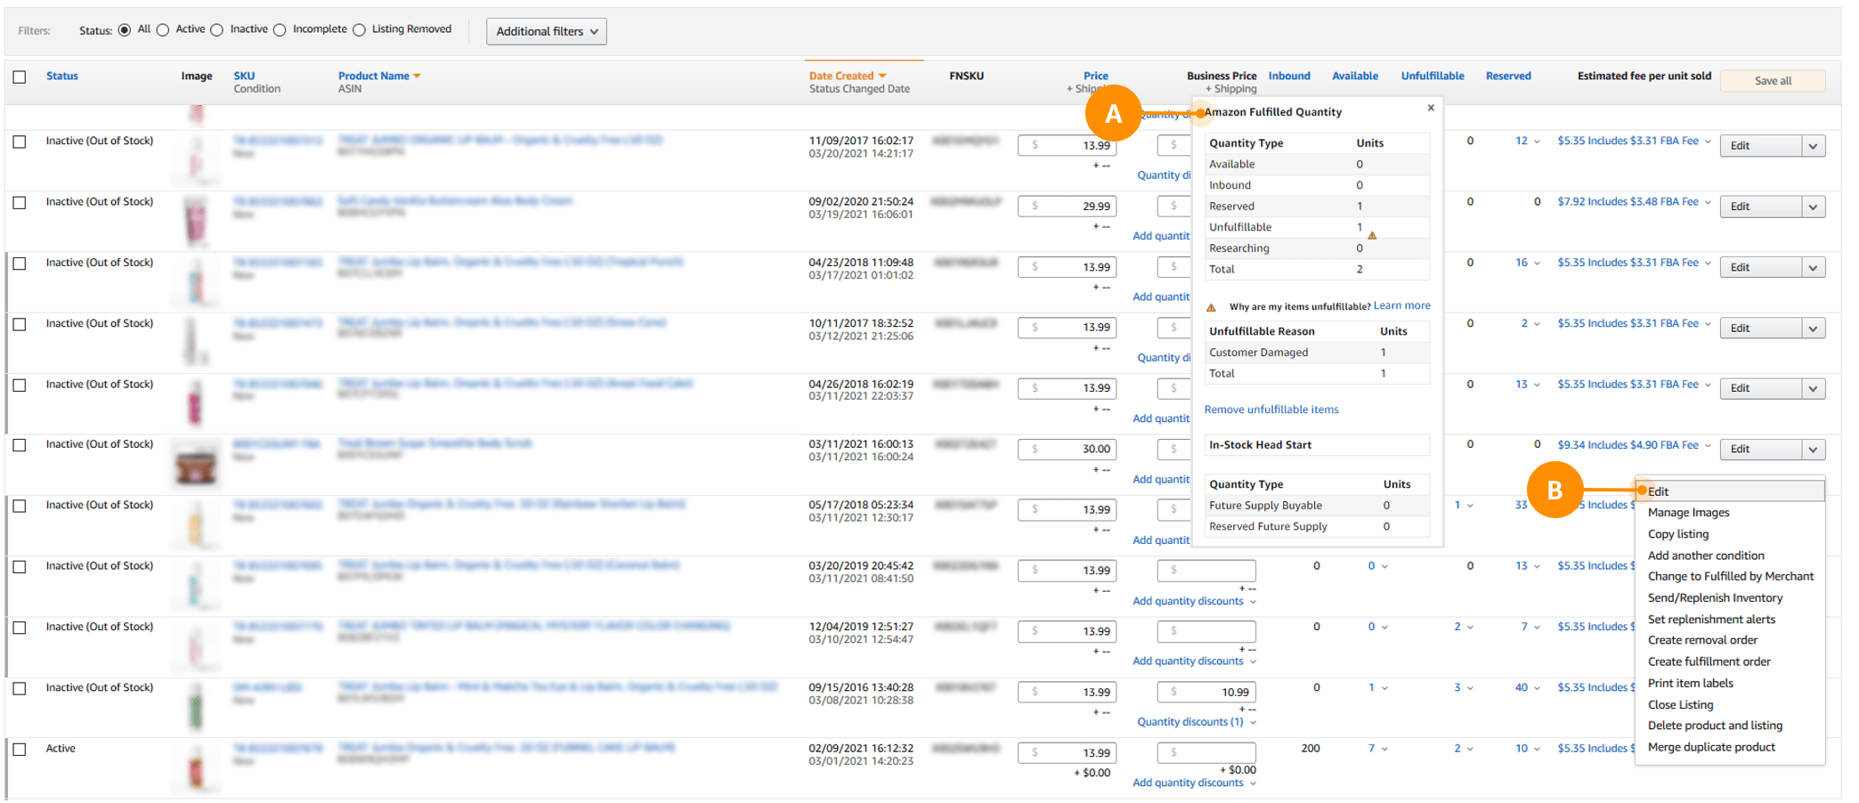This screenshot has width=1859, height=803.
Task: Choose Print item labels menu option
Action: [x=1690, y=683]
